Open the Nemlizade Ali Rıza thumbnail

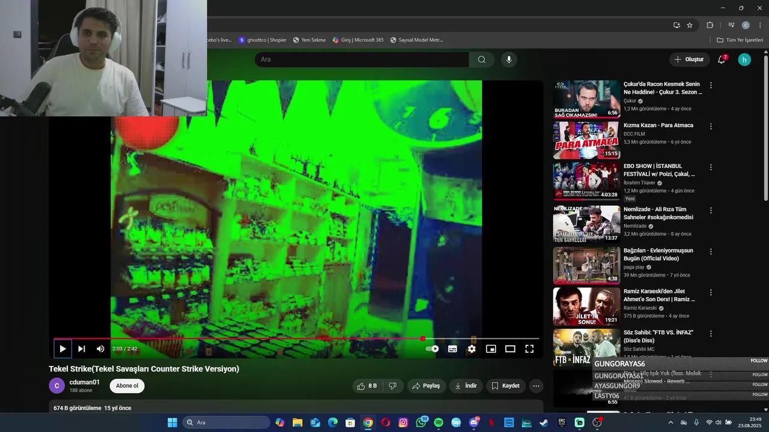pyautogui.click(x=586, y=224)
